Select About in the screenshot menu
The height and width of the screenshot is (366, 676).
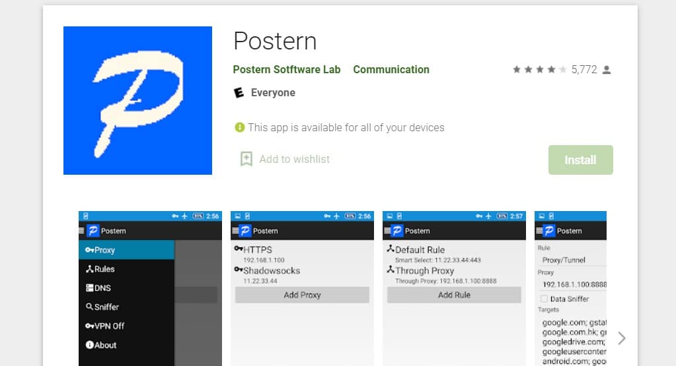click(x=126, y=345)
